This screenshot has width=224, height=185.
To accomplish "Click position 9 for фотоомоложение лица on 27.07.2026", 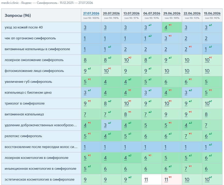I will click(x=85, y=71).
